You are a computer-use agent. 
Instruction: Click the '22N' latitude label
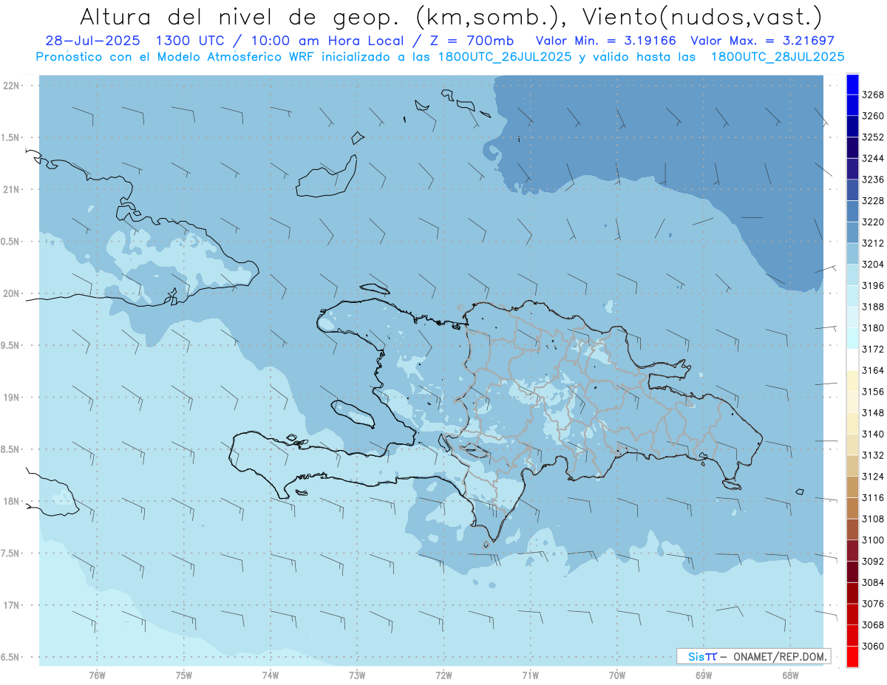pyautogui.click(x=12, y=86)
